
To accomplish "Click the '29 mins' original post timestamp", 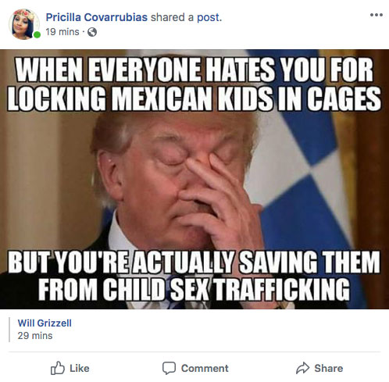I will tap(35, 336).
